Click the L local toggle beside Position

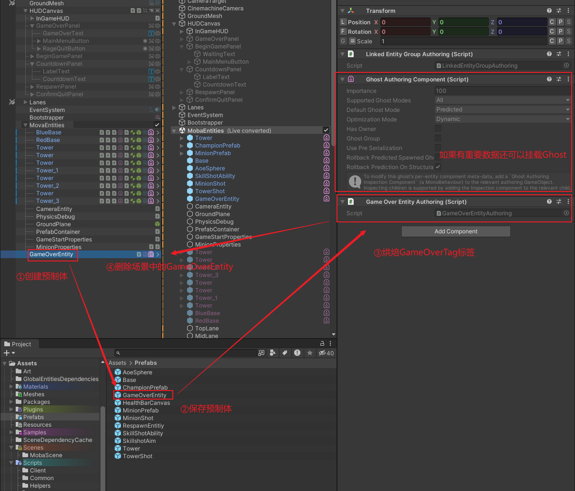tap(343, 22)
